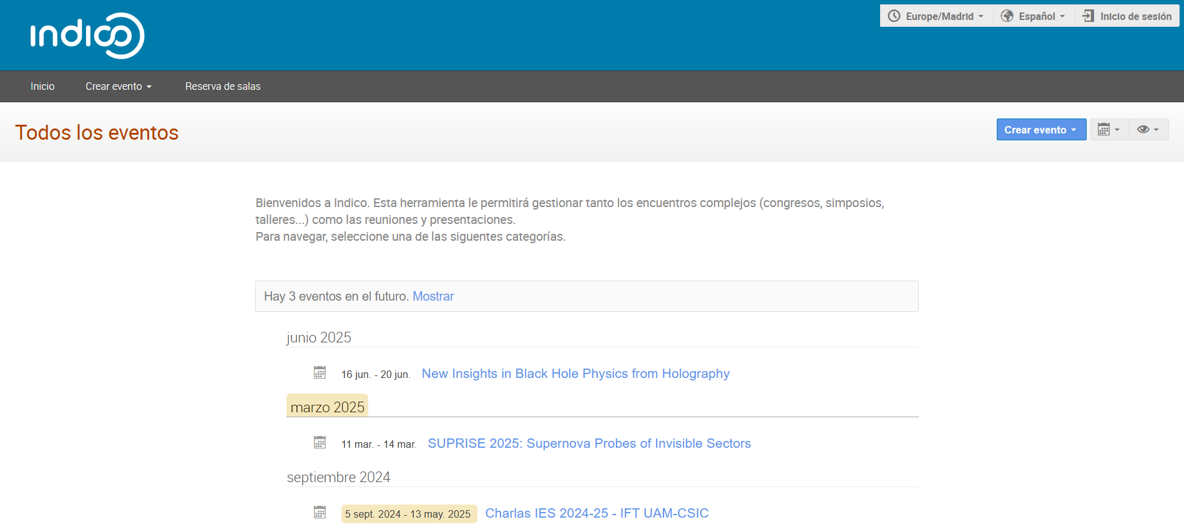1184x527 pixels.
Task: Click the 'Todos los eventos' heading
Action: coord(97,132)
